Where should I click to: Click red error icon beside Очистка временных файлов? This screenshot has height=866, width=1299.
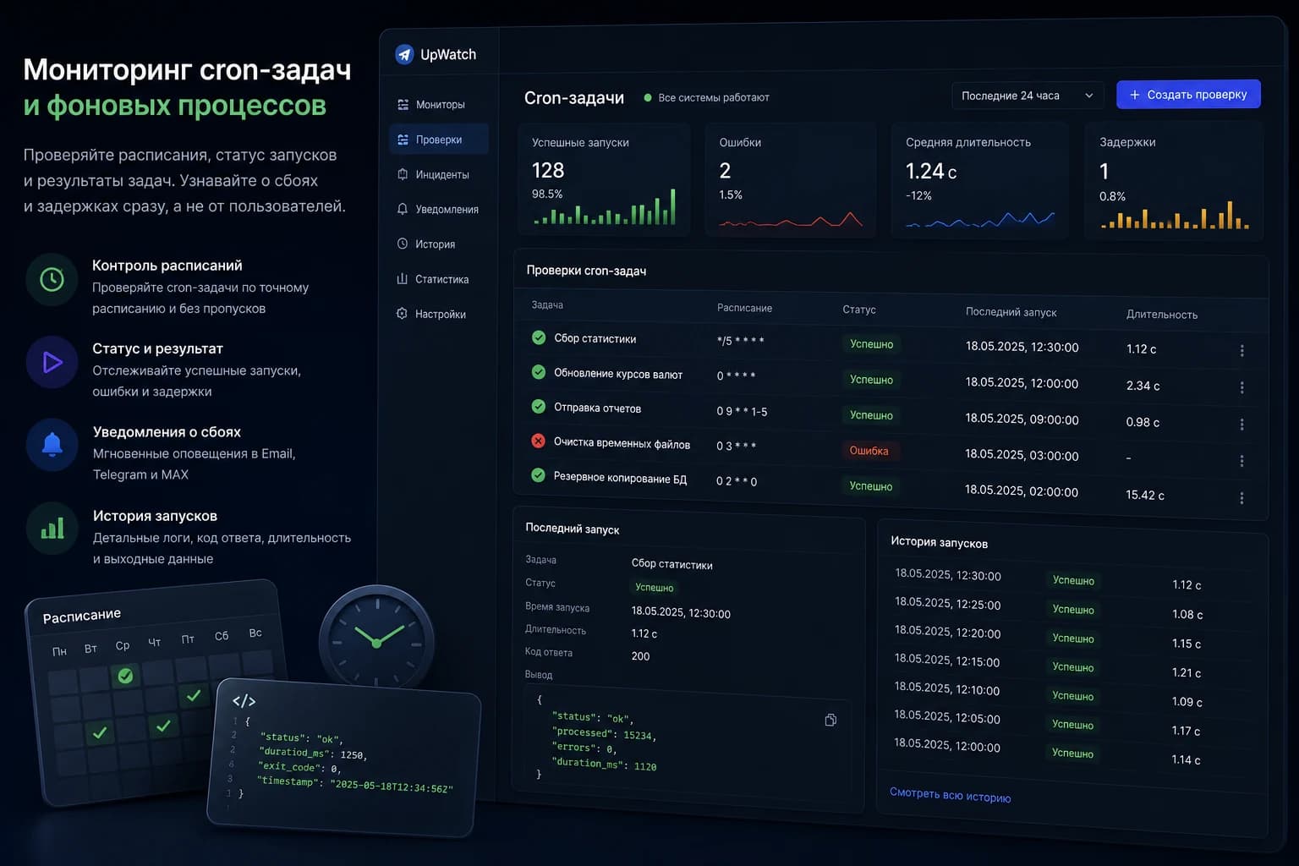click(x=538, y=441)
